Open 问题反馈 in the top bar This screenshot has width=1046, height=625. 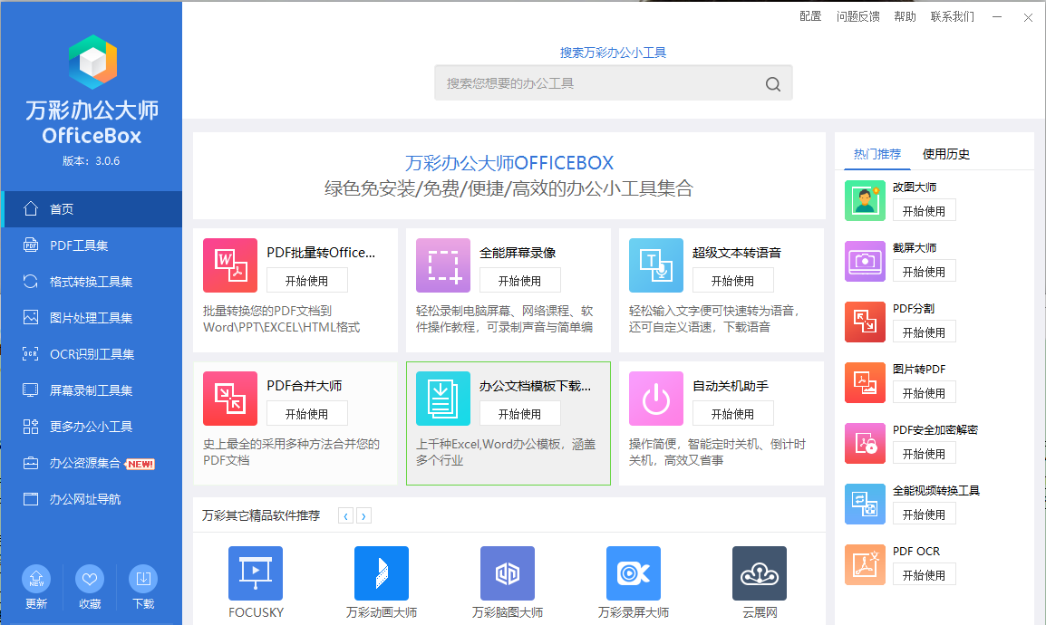[857, 16]
